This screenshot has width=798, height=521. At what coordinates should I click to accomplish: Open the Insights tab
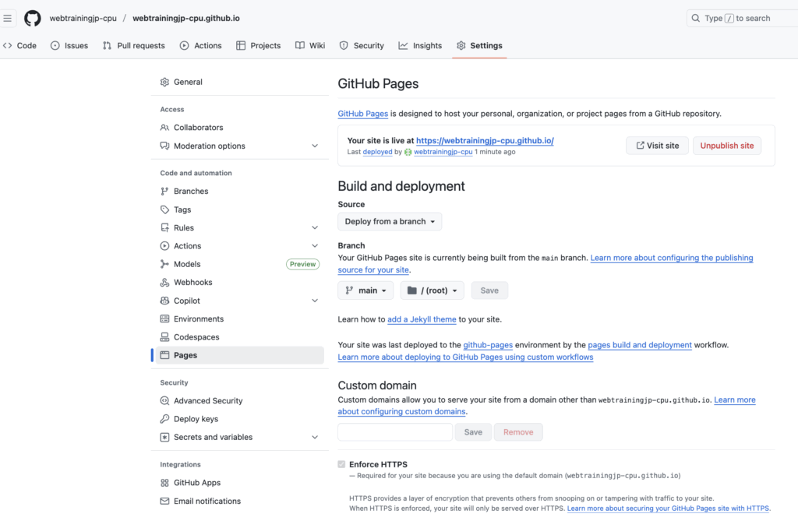tap(420, 46)
